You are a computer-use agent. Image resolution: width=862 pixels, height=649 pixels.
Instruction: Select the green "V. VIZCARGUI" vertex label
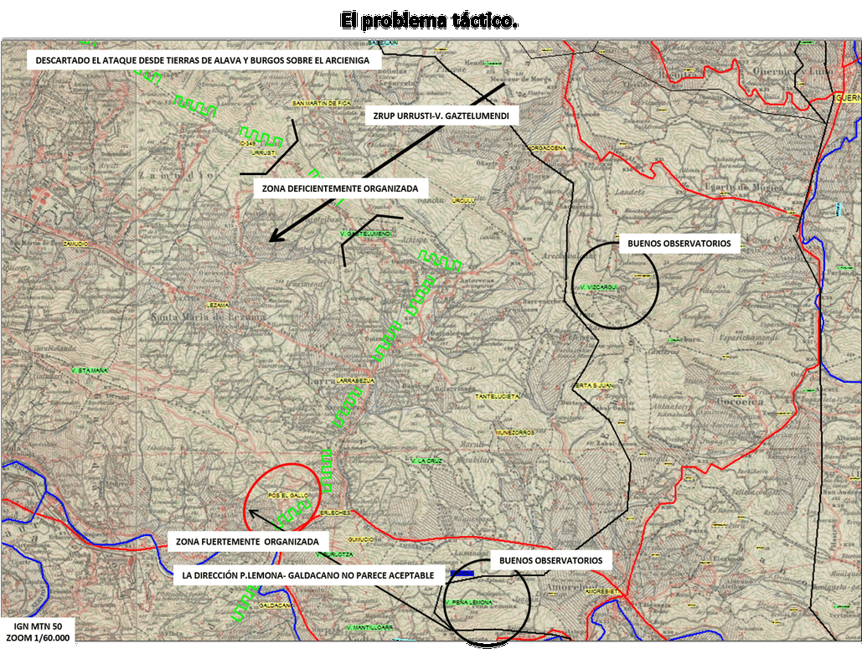pyautogui.click(x=599, y=287)
